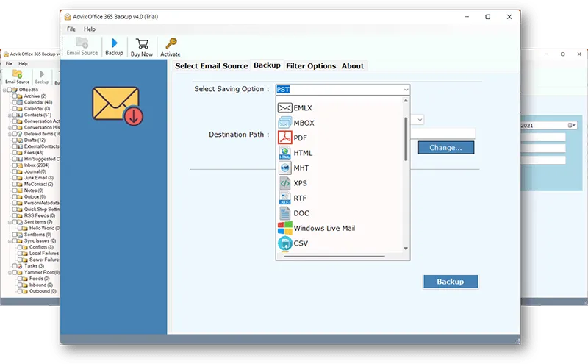Expand the Deleted Items tree node
This screenshot has height=364, width=588.
click(10, 134)
